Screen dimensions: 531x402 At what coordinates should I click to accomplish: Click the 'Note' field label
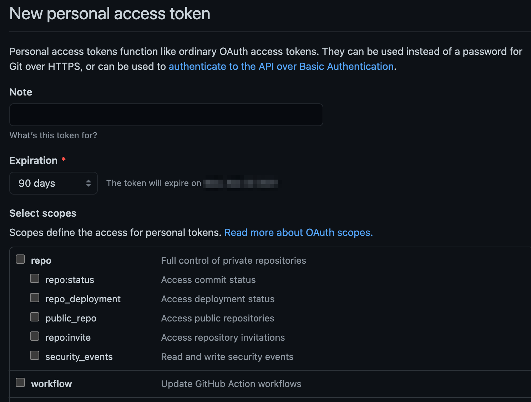pyautogui.click(x=21, y=92)
